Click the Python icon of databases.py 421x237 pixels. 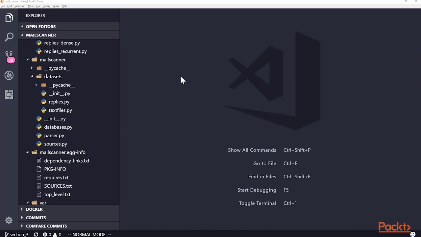point(39,127)
